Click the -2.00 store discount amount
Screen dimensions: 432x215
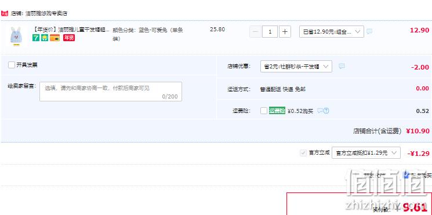(420, 67)
